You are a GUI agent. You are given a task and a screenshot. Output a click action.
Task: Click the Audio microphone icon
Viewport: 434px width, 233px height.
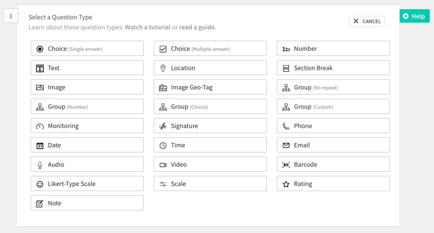(x=40, y=165)
